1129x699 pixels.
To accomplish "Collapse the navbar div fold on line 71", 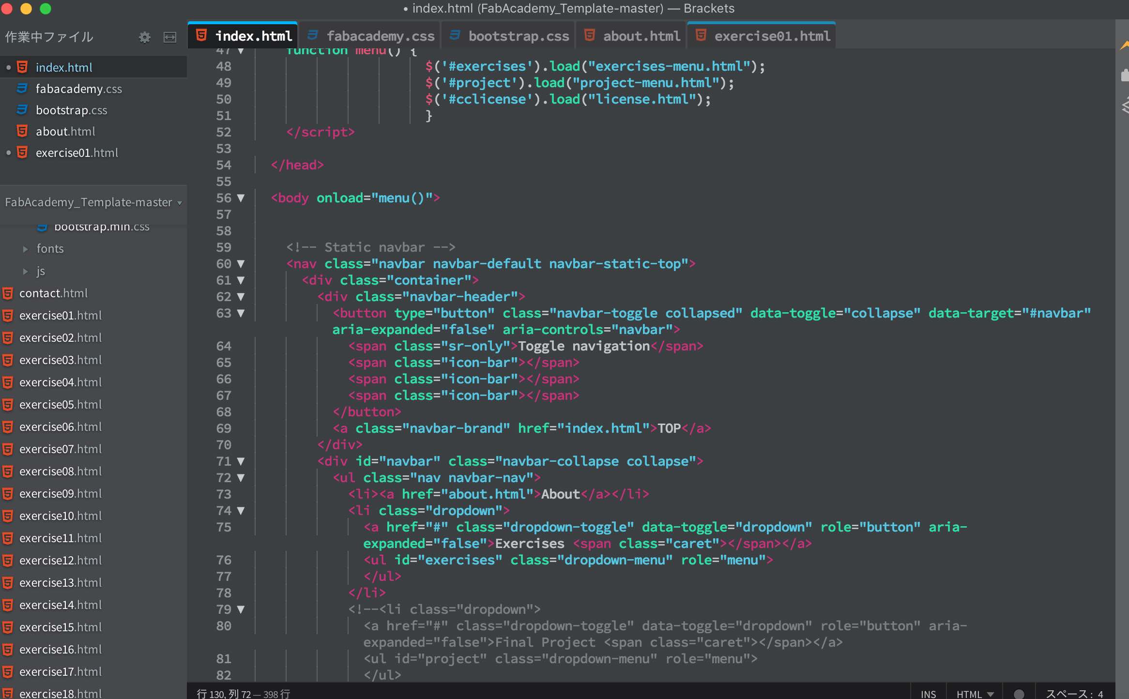I will 241,461.
